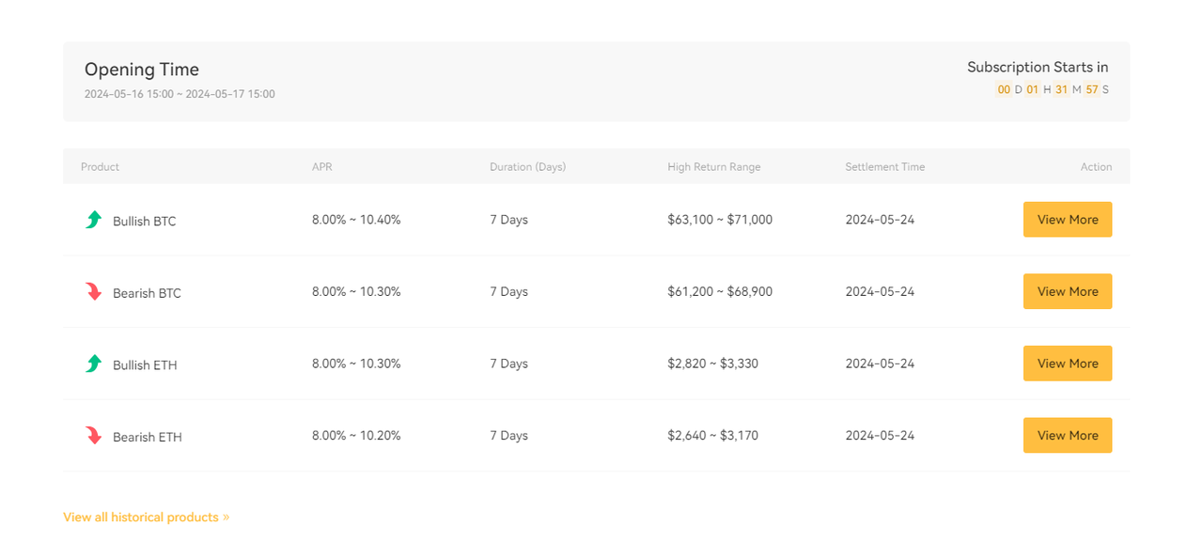Click the Duration (Days) column header
The width and height of the screenshot is (1203, 557).
[527, 167]
